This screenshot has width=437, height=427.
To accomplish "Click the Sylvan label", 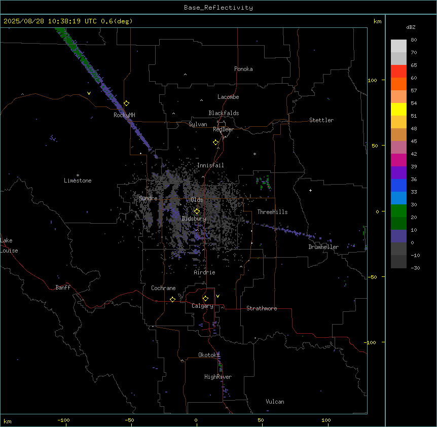I will (x=198, y=124).
